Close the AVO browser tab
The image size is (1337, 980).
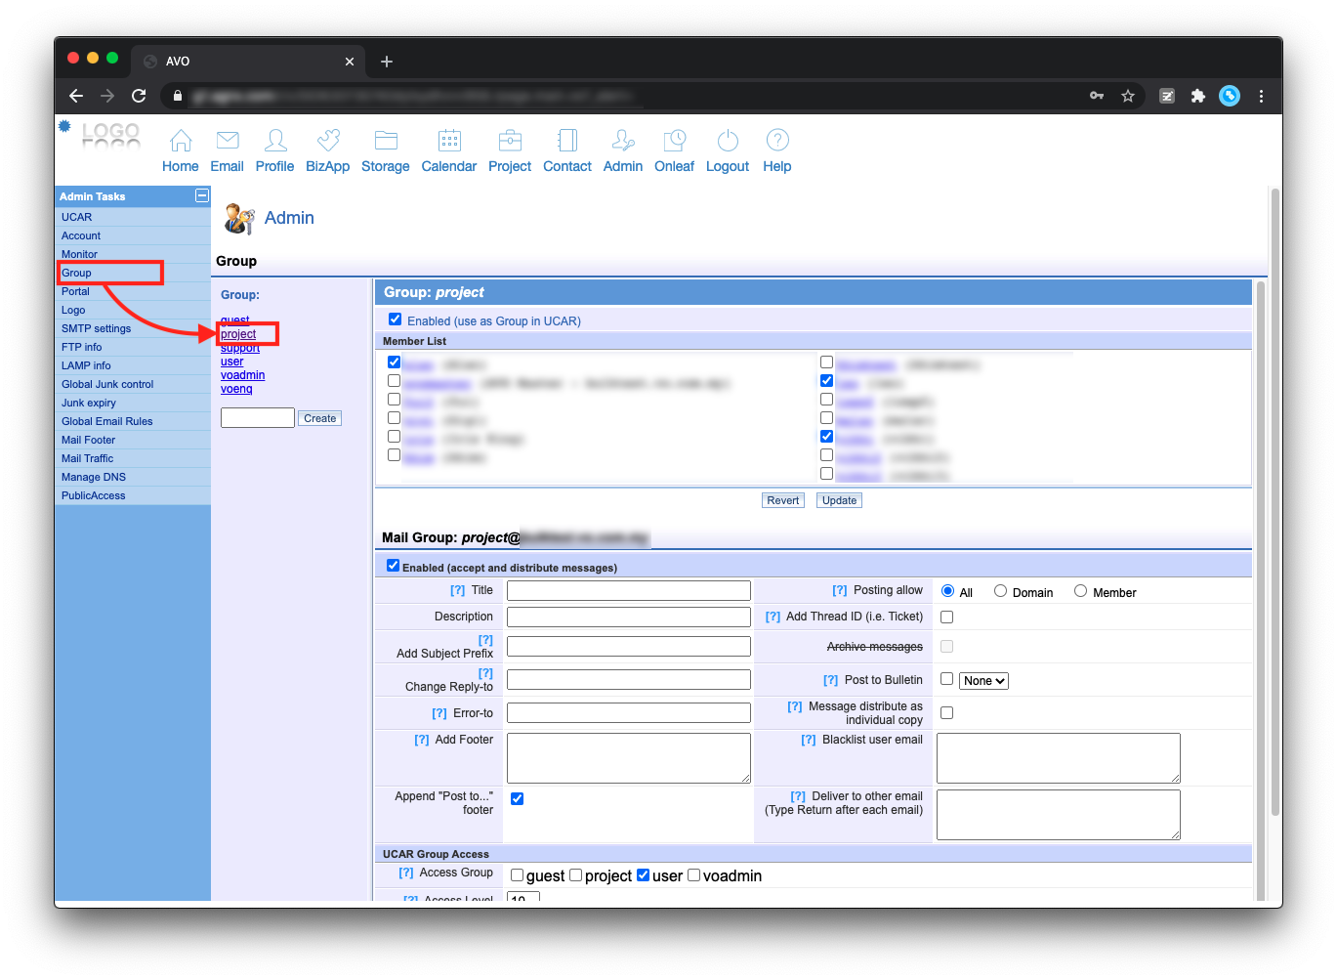point(350,62)
